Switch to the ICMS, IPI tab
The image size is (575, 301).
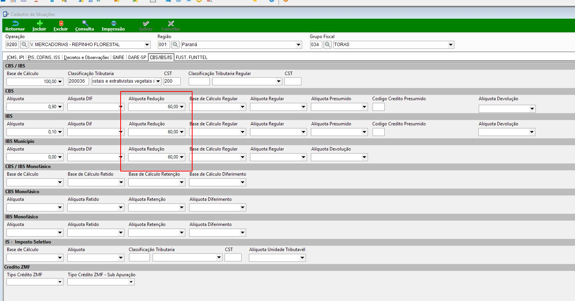pyautogui.click(x=16, y=58)
